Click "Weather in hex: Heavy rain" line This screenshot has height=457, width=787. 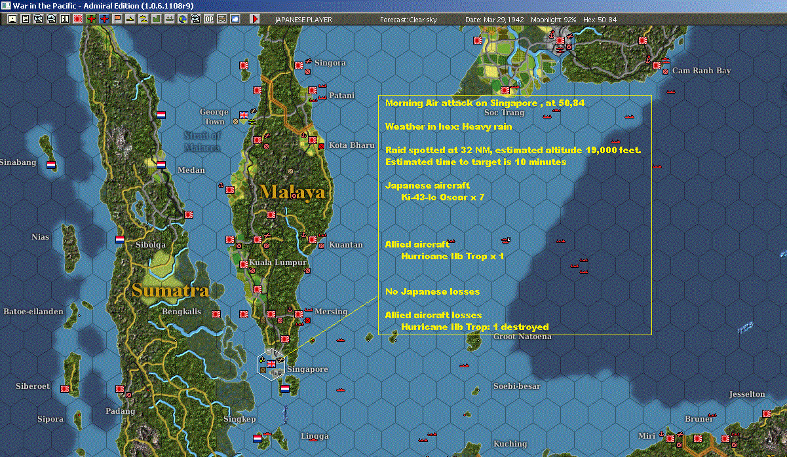point(449,126)
